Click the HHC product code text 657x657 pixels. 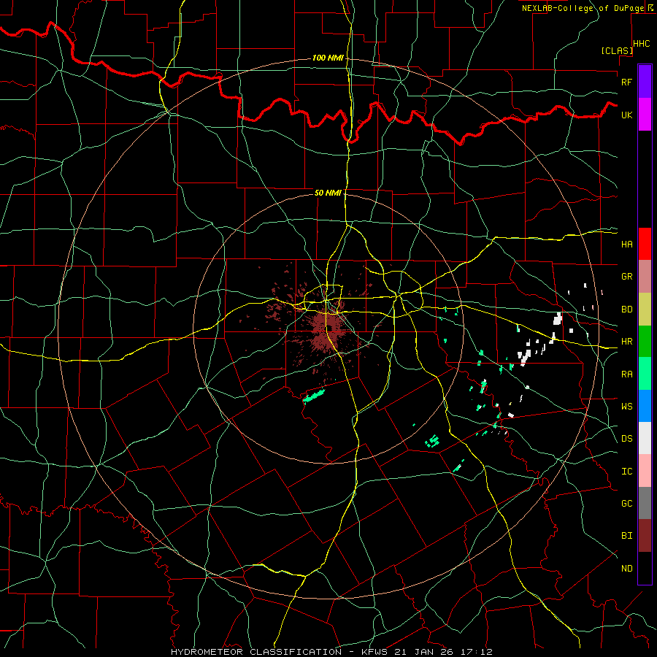pyautogui.click(x=642, y=44)
